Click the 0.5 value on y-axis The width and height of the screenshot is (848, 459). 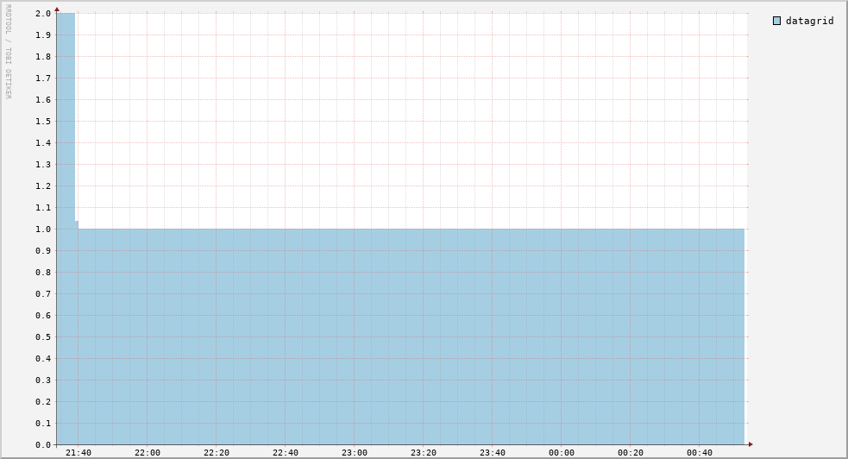(43, 336)
